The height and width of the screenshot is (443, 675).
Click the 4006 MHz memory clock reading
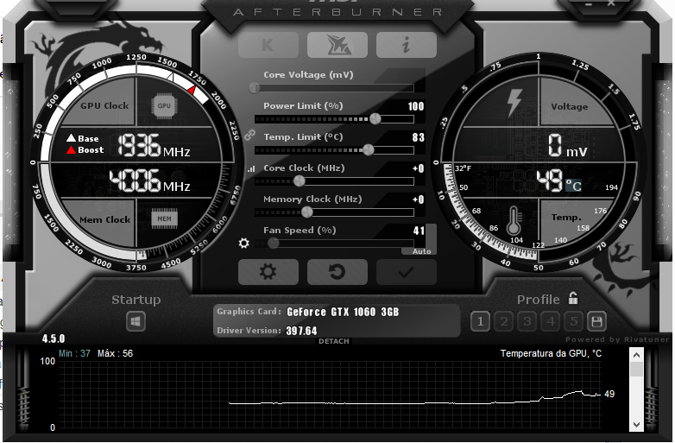point(149,180)
